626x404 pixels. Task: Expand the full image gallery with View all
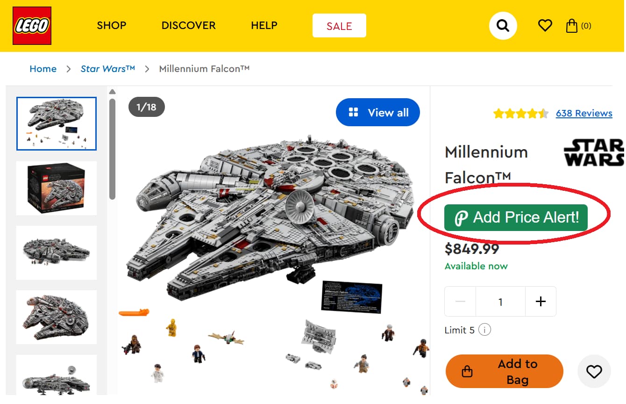click(x=377, y=112)
